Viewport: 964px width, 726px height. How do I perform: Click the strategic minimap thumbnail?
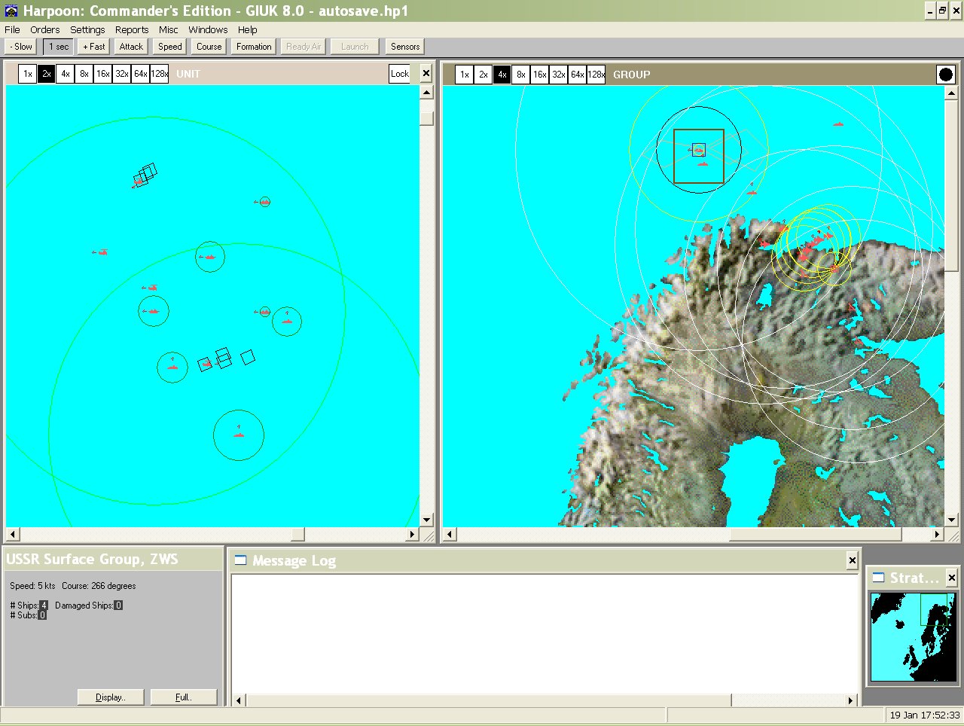point(913,636)
